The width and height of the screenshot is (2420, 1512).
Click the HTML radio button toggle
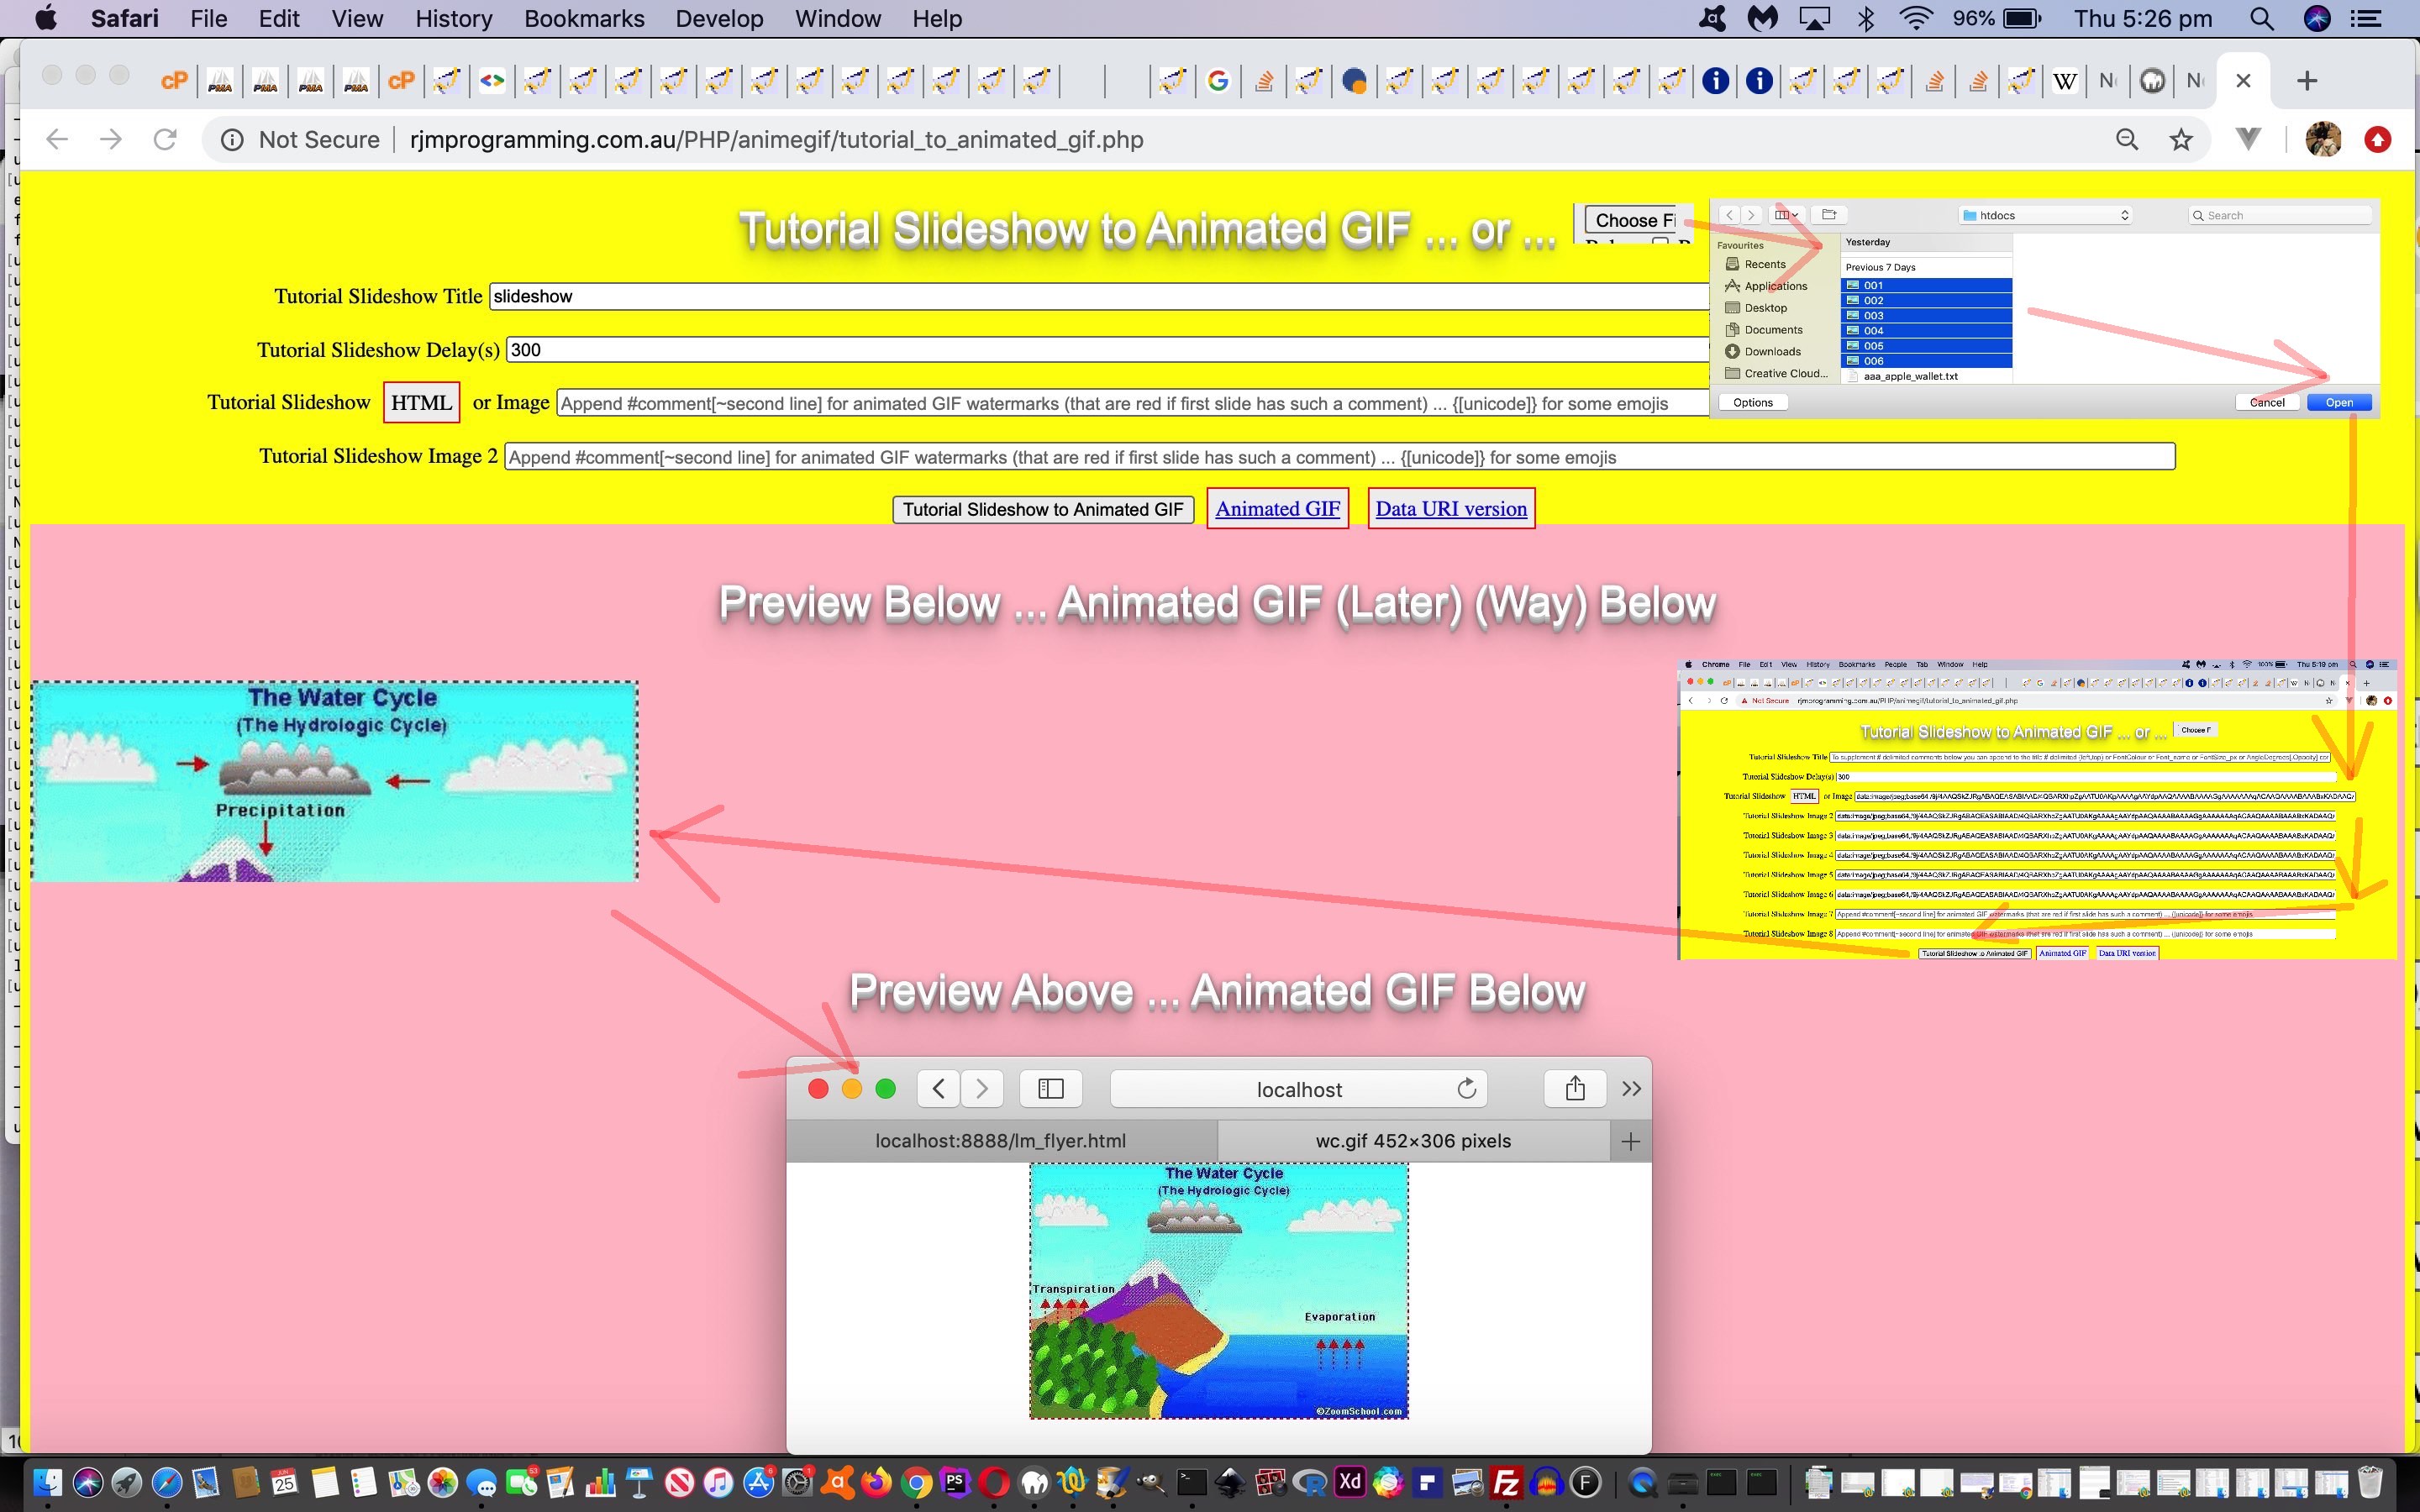click(x=420, y=404)
